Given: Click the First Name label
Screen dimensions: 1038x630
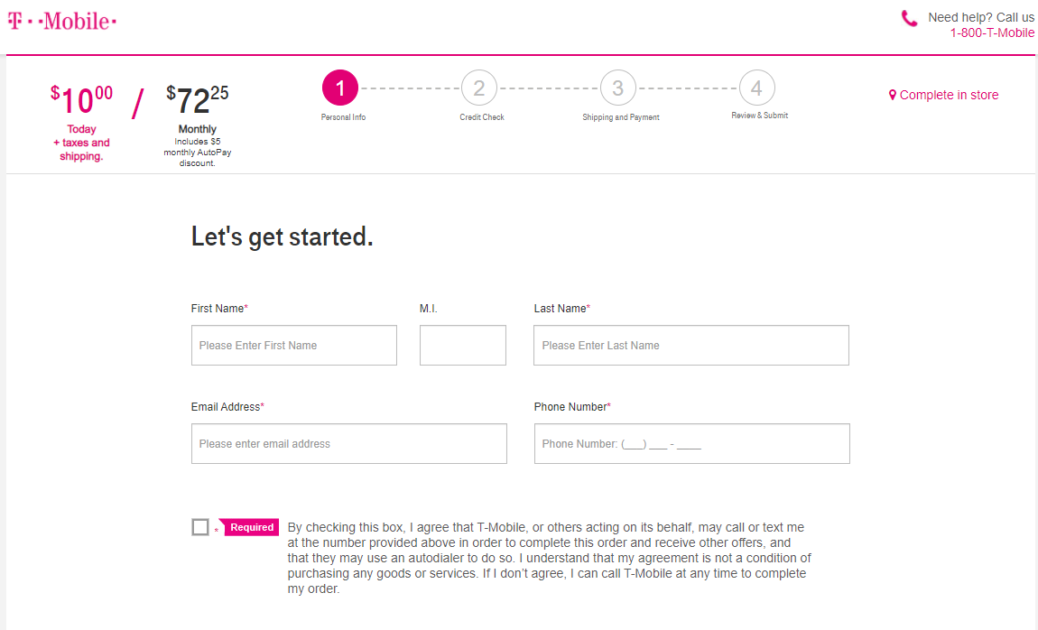Looking at the screenshot, I should [x=219, y=309].
